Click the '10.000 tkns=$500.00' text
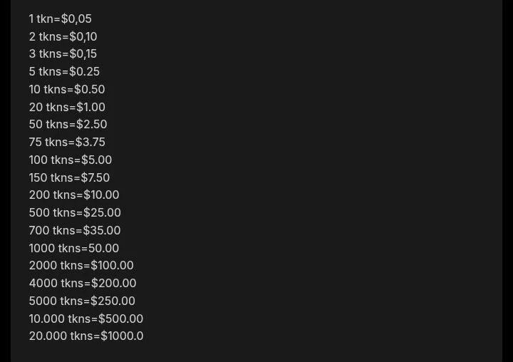This screenshot has width=513, height=362. pos(86,319)
